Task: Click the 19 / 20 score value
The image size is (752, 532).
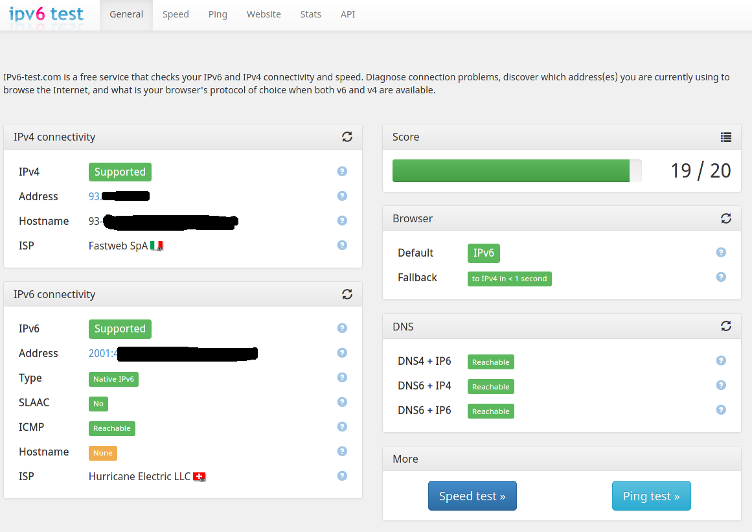Action: [x=700, y=171]
